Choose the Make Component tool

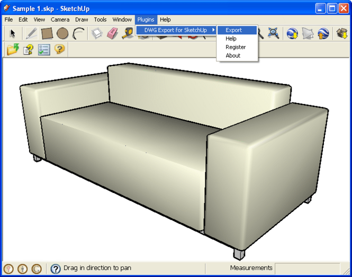(x=97, y=34)
